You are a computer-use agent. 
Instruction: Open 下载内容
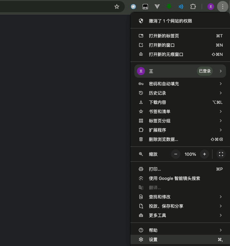coord(180,102)
